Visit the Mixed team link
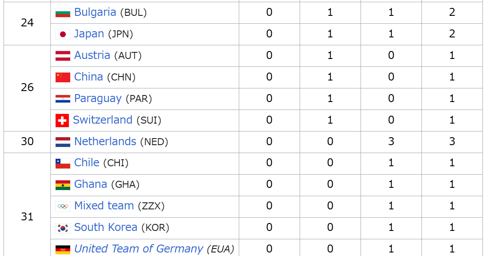The height and width of the screenshot is (256, 489). 104,206
